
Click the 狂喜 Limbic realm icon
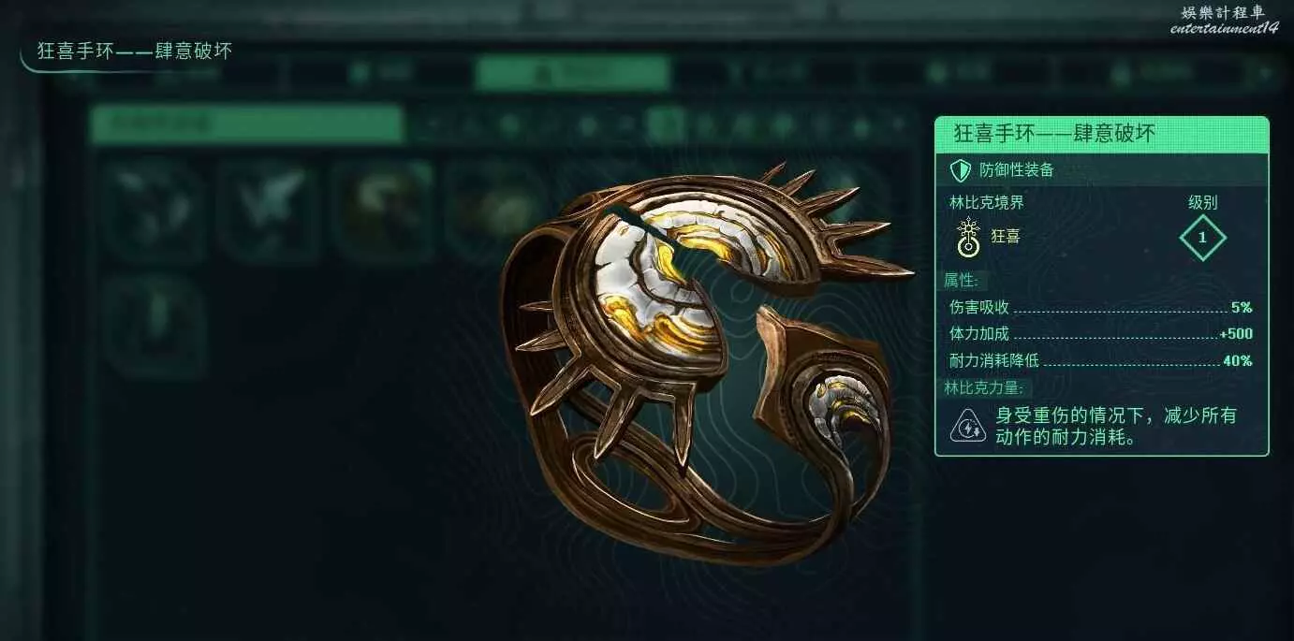(x=967, y=237)
